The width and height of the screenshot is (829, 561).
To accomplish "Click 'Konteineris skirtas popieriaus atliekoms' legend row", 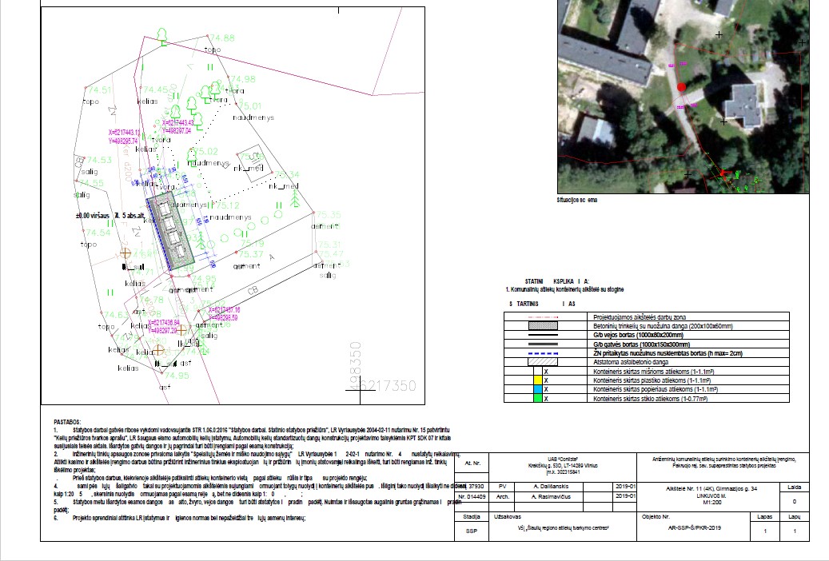I will 647,389.
